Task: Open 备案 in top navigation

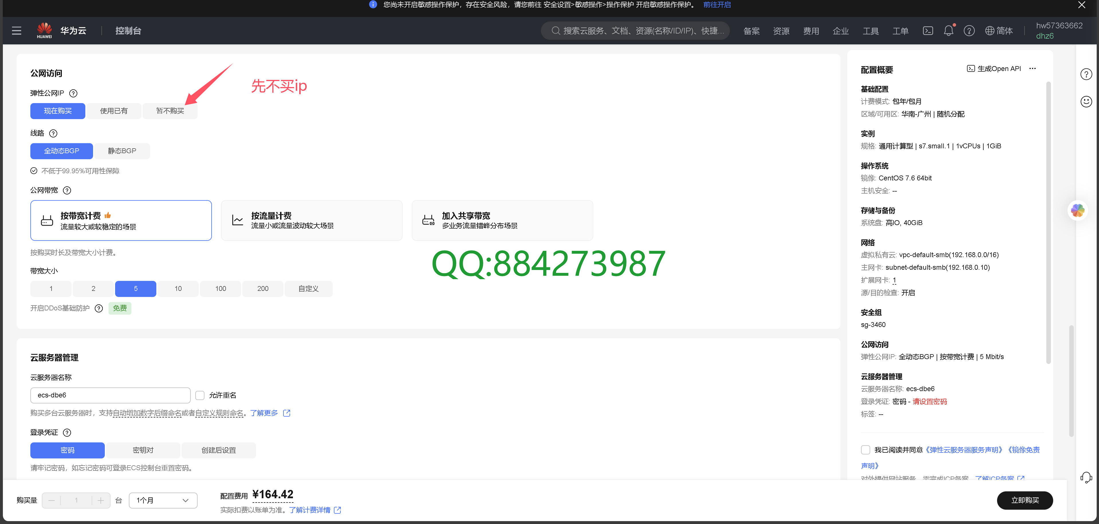Action: [x=751, y=31]
